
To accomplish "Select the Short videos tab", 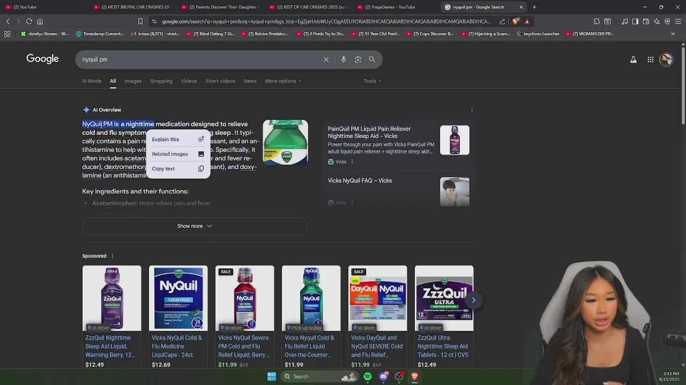I will [x=220, y=81].
